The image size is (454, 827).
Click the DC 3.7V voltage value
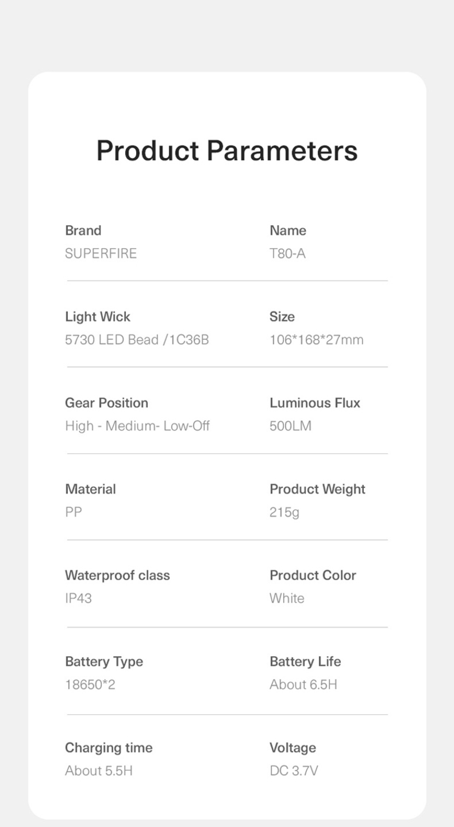(294, 771)
